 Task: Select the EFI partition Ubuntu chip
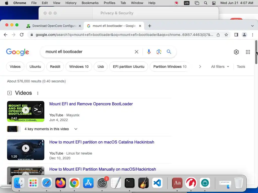[128, 67]
